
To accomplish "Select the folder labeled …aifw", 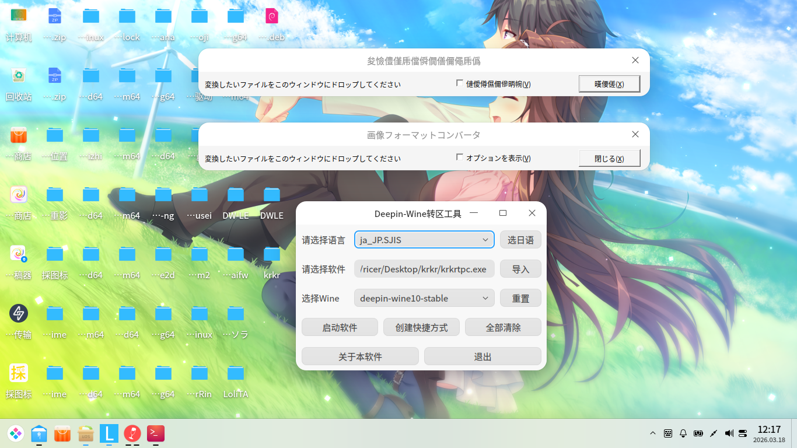I will point(236,254).
